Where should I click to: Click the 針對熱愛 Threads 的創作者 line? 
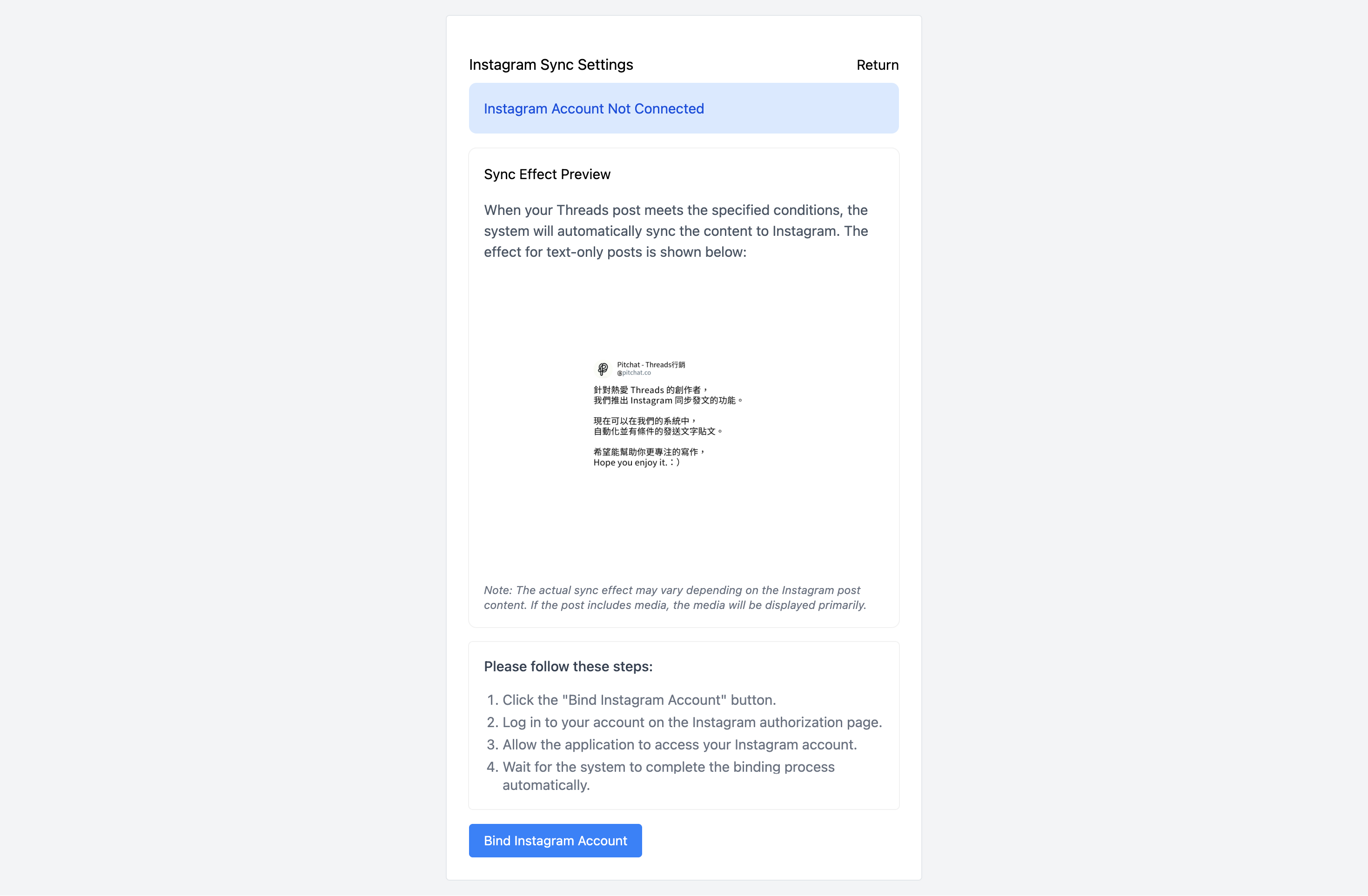pyautogui.click(x=650, y=390)
